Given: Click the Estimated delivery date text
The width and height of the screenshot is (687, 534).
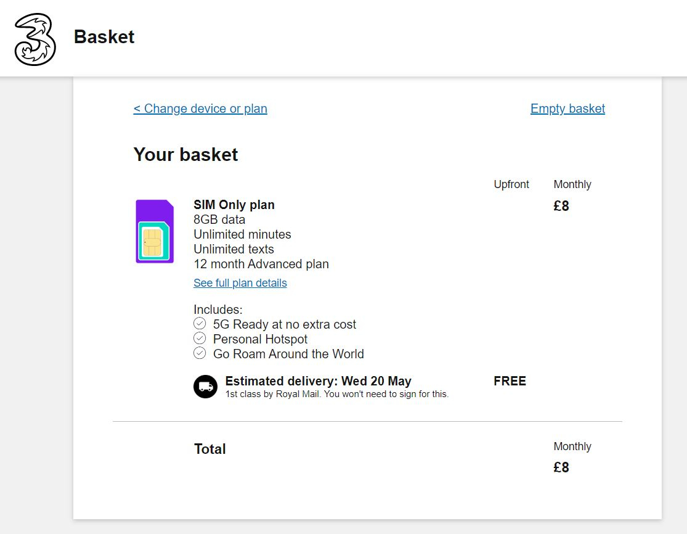Looking at the screenshot, I should point(318,381).
